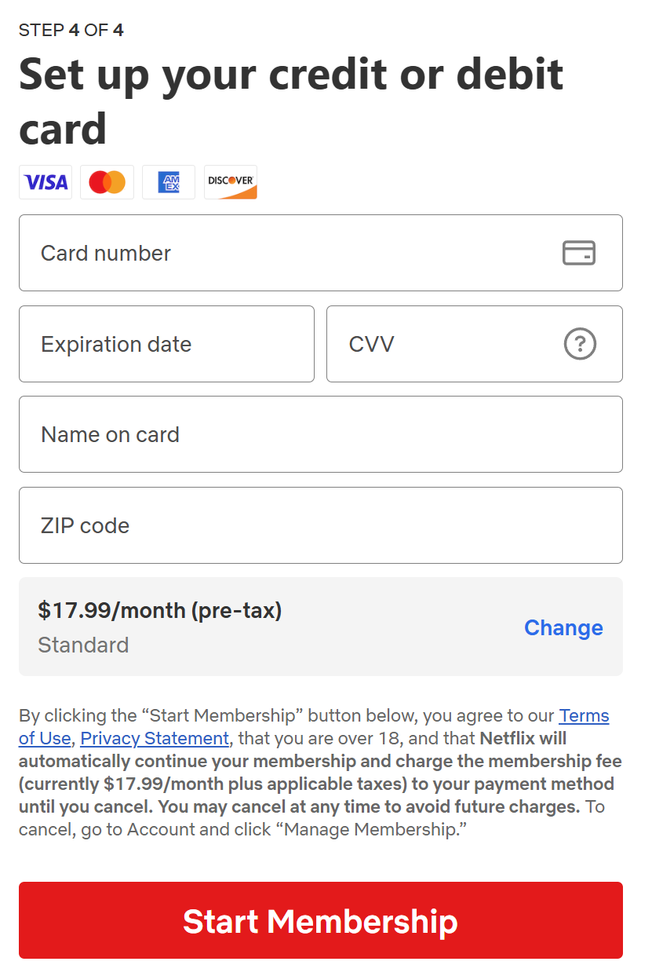Click the Discover card logo
Image resolution: width=652 pixels, height=976 pixels.
(x=231, y=182)
